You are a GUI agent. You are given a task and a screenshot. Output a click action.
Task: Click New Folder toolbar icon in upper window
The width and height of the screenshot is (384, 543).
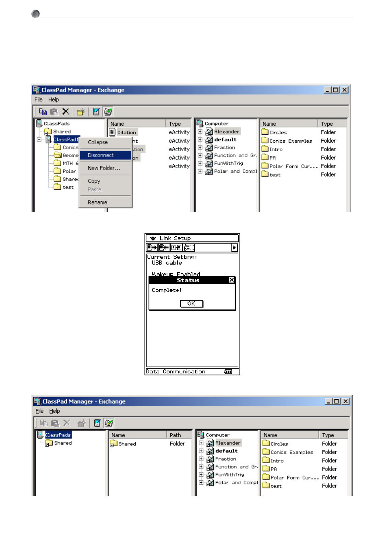click(81, 112)
